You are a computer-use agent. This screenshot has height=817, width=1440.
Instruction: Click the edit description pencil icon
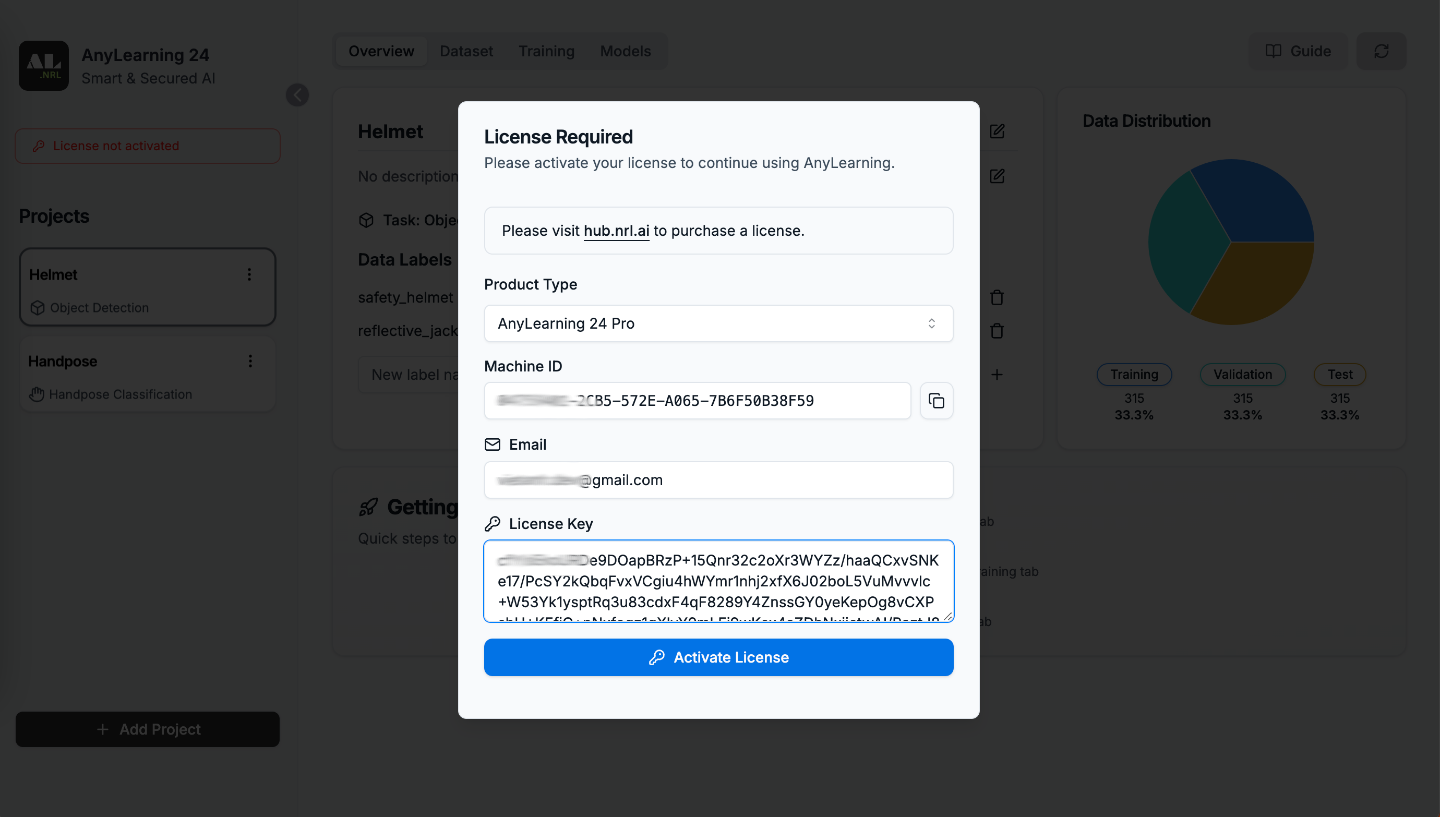[997, 176]
